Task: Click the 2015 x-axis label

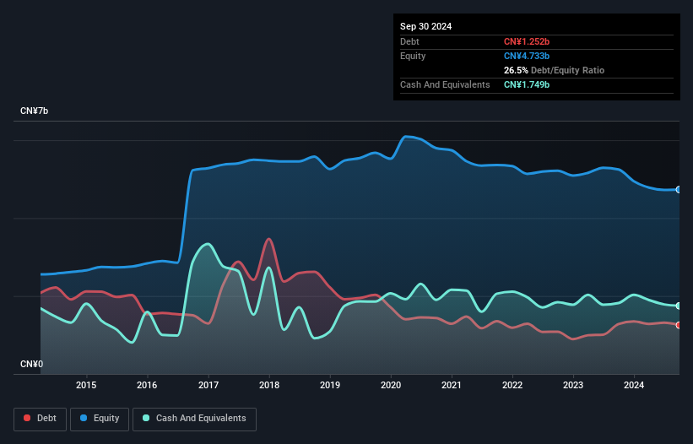Action: point(86,385)
